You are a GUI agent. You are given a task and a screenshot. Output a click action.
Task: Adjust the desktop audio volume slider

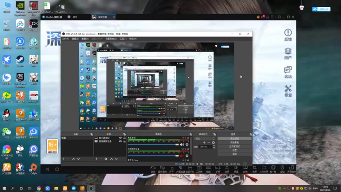coord(153,145)
